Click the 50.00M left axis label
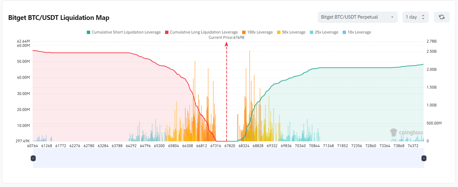This screenshot has width=458, height=187. 23,61
